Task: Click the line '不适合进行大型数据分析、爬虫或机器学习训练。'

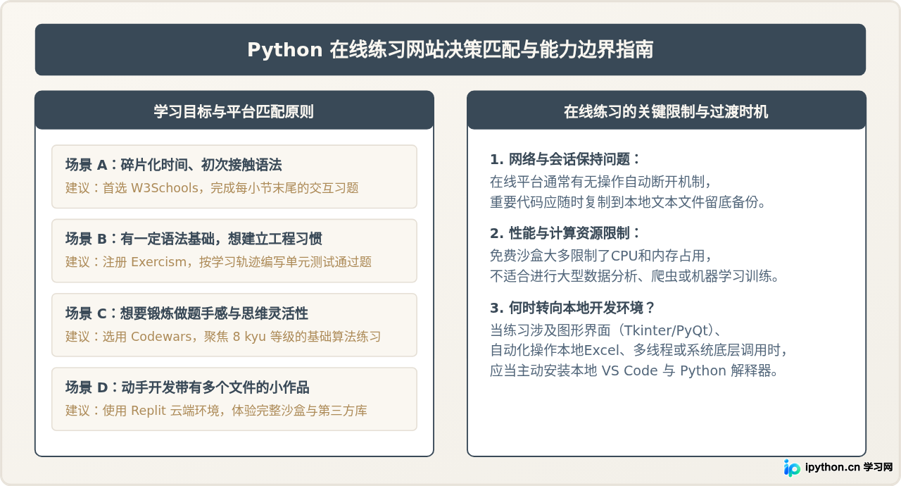Action: (635, 276)
